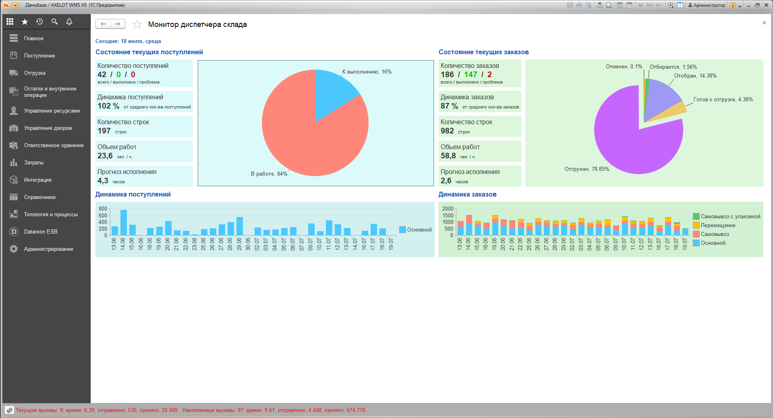Click the zoom scale magnifier icon
The width and height of the screenshot is (773, 418).
click(671, 5)
